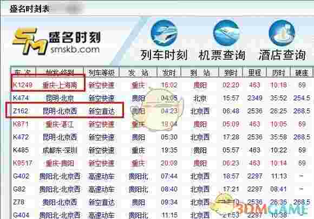The image size is (314, 219).
Task: Select train K1249 in the list
Action: tap(23, 85)
